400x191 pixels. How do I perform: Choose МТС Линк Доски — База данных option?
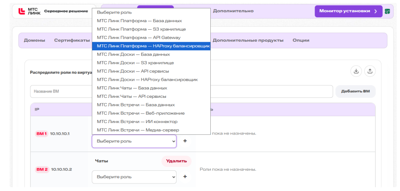coord(151,54)
